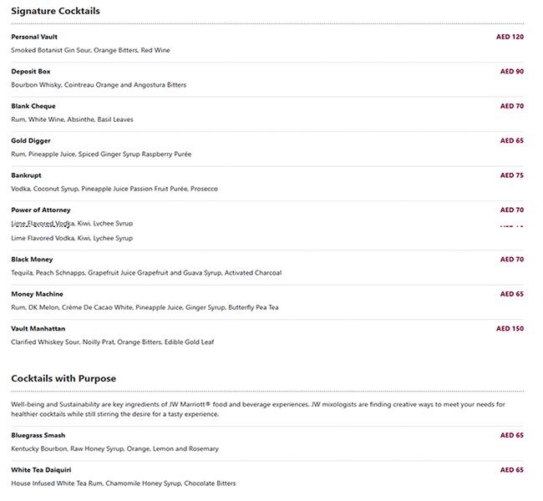Choose the Gold Digger cocktail title
The width and height of the screenshot is (543, 501).
click(x=32, y=141)
